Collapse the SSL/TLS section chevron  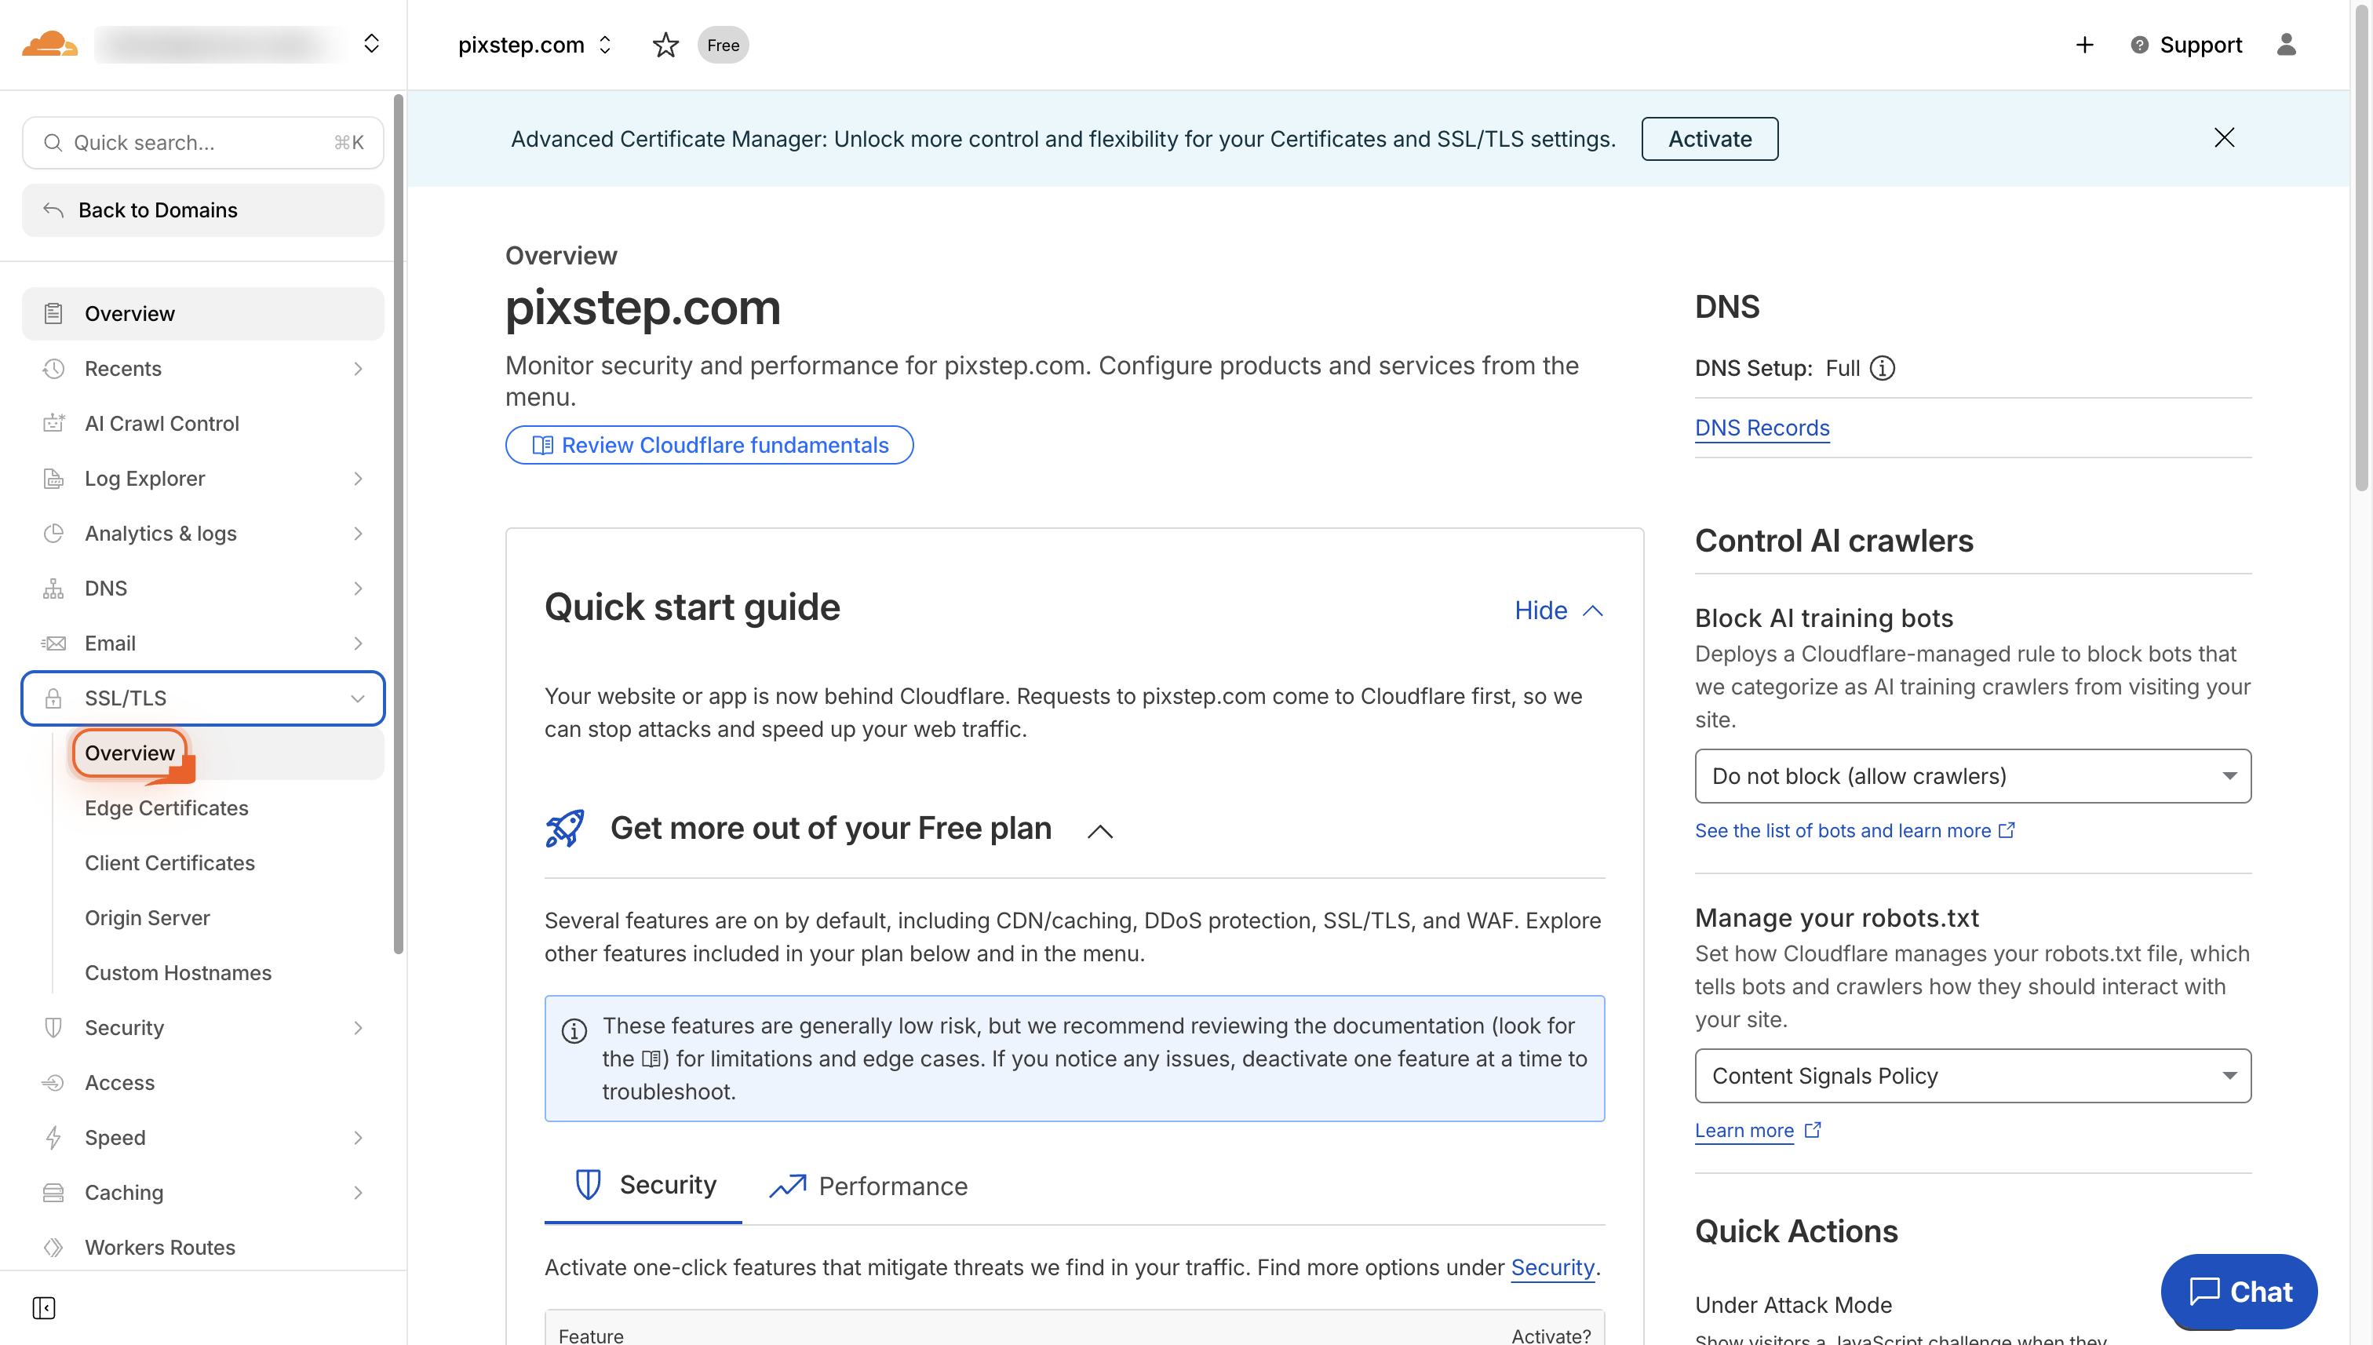pyautogui.click(x=359, y=698)
